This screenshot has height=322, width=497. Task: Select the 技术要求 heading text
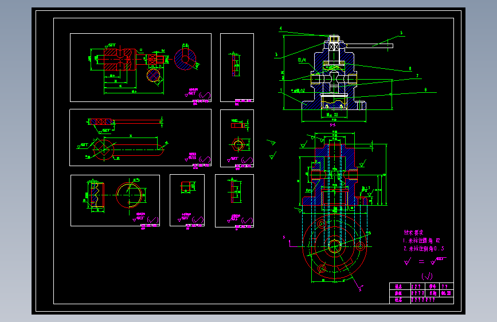414,233
